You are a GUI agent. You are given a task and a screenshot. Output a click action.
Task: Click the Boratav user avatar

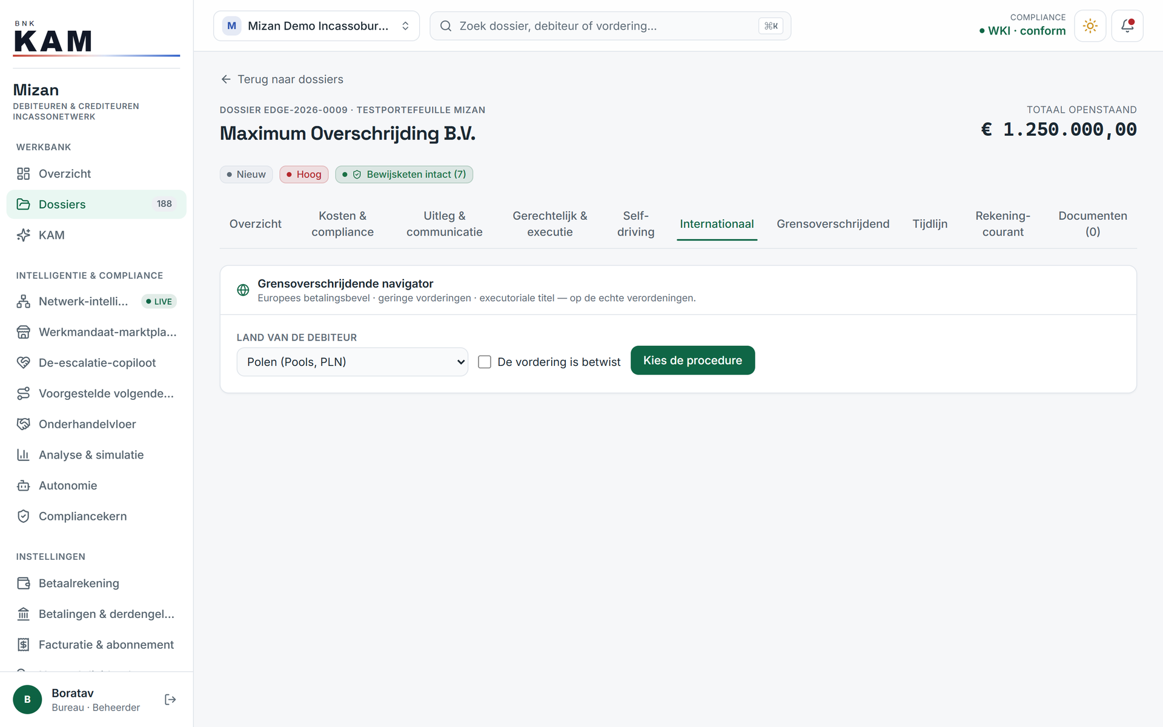click(x=27, y=700)
